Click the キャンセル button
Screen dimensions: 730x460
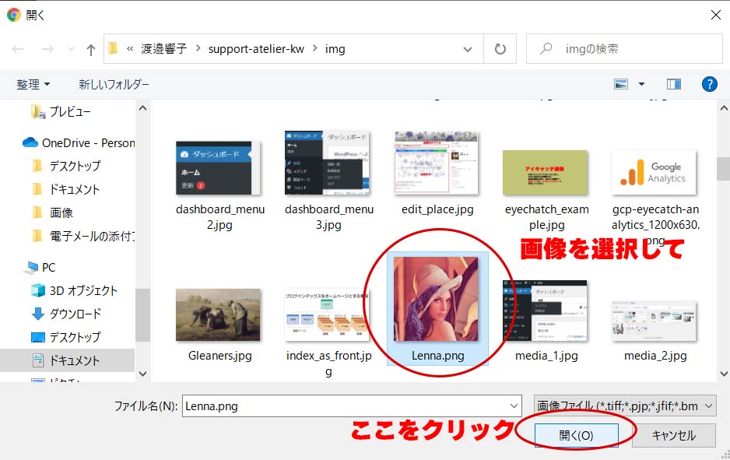pyautogui.click(x=673, y=436)
